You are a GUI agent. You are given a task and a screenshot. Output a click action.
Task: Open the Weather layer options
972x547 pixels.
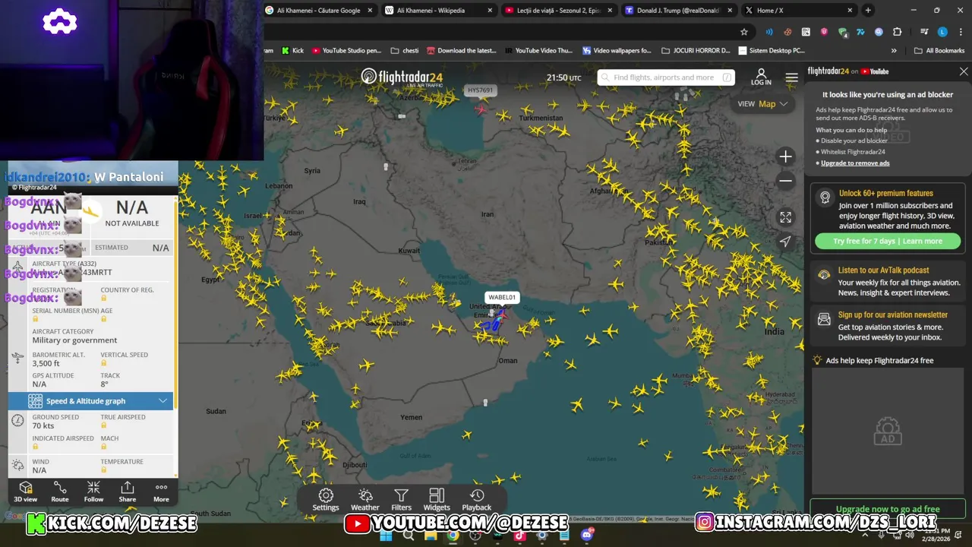[364, 500]
